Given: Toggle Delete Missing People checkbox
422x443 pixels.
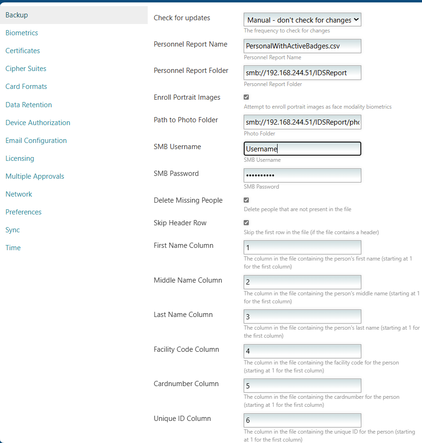Looking at the screenshot, I should [246, 200].
